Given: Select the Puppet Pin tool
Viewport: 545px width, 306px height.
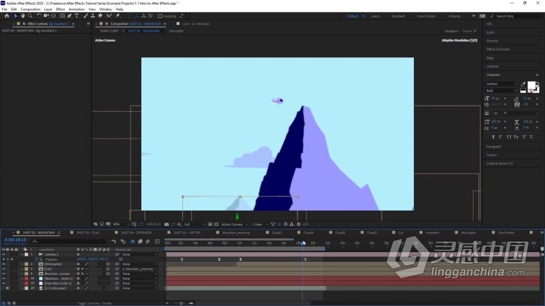Looking at the screenshot, I should click(x=118, y=16).
